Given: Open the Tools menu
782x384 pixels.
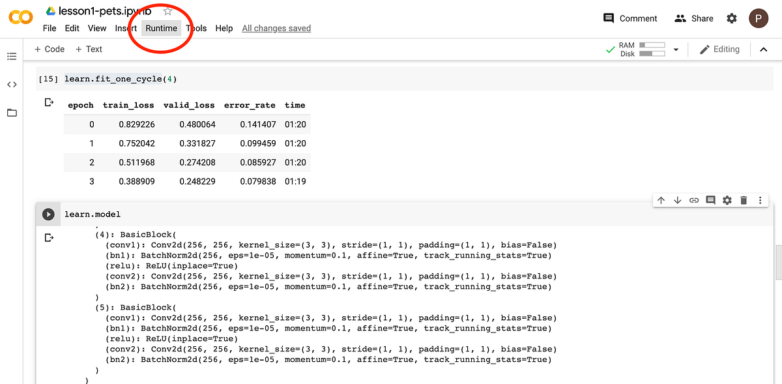Looking at the screenshot, I should (x=196, y=29).
